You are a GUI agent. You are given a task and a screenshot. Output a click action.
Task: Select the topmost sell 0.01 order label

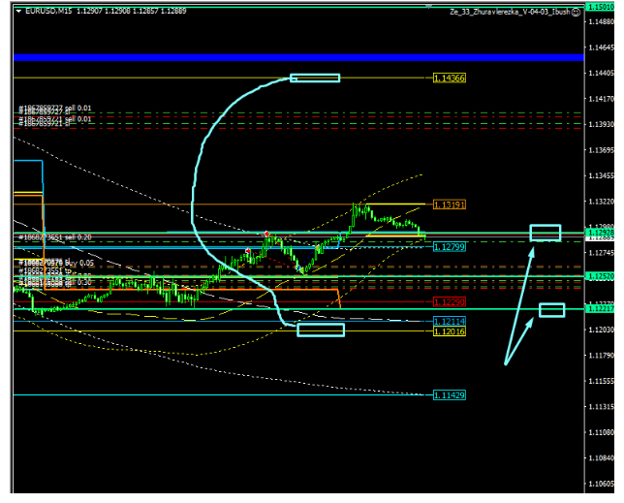coord(56,109)
